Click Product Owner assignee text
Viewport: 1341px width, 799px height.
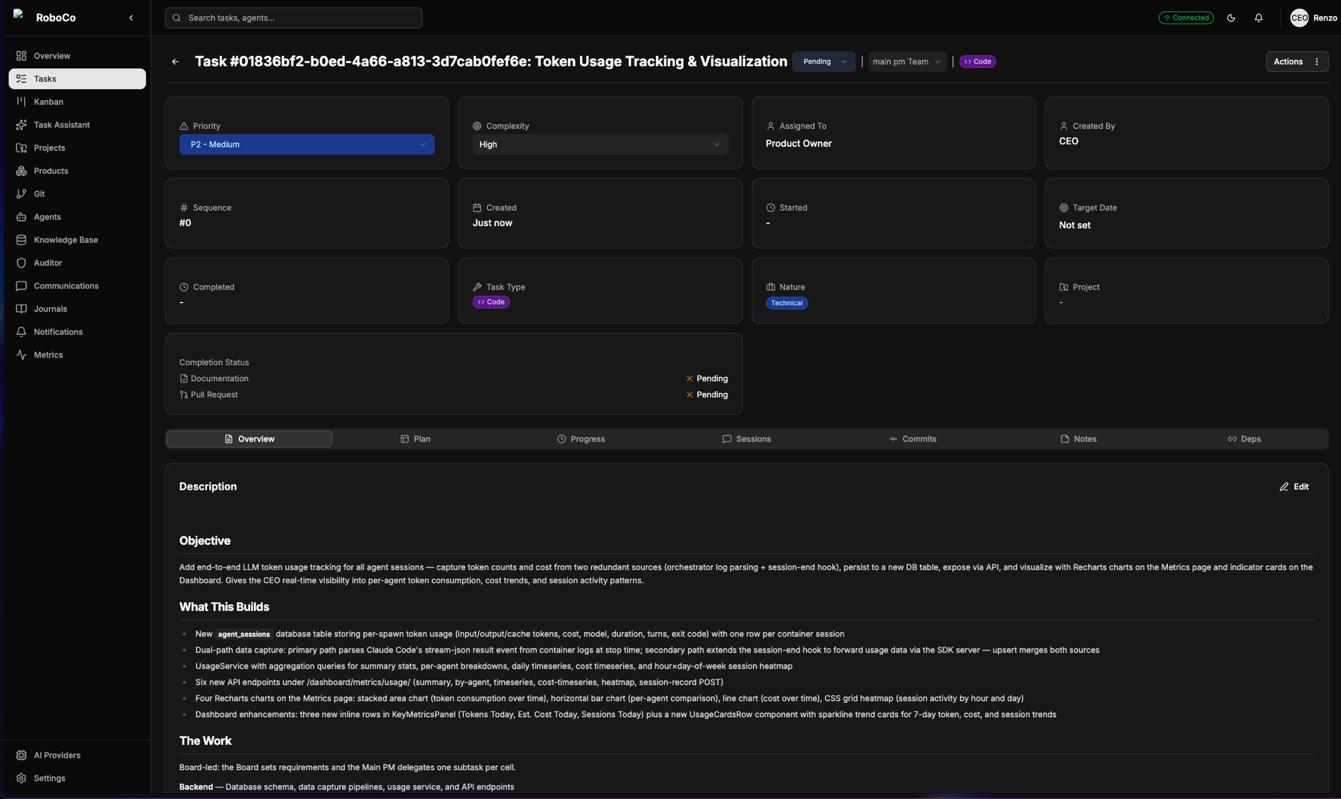(799, 144)
